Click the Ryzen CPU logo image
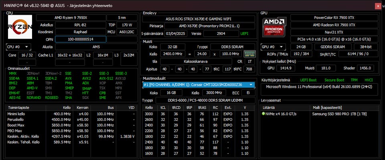Screen dimensions: 385x160 pyautogui.click(x=20, y=27)
